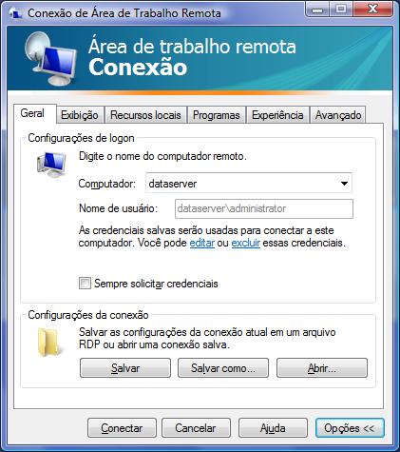Expand the Computador dropdown arrow

coord(344,184)
